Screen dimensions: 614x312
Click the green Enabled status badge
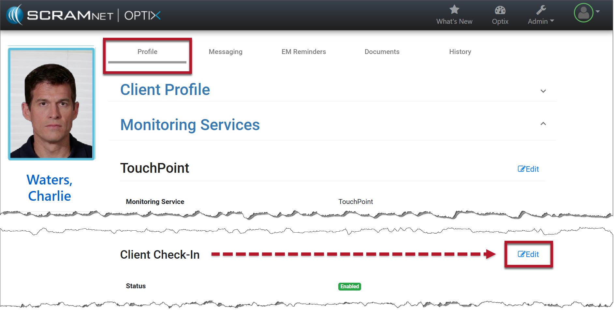(349, 287)
